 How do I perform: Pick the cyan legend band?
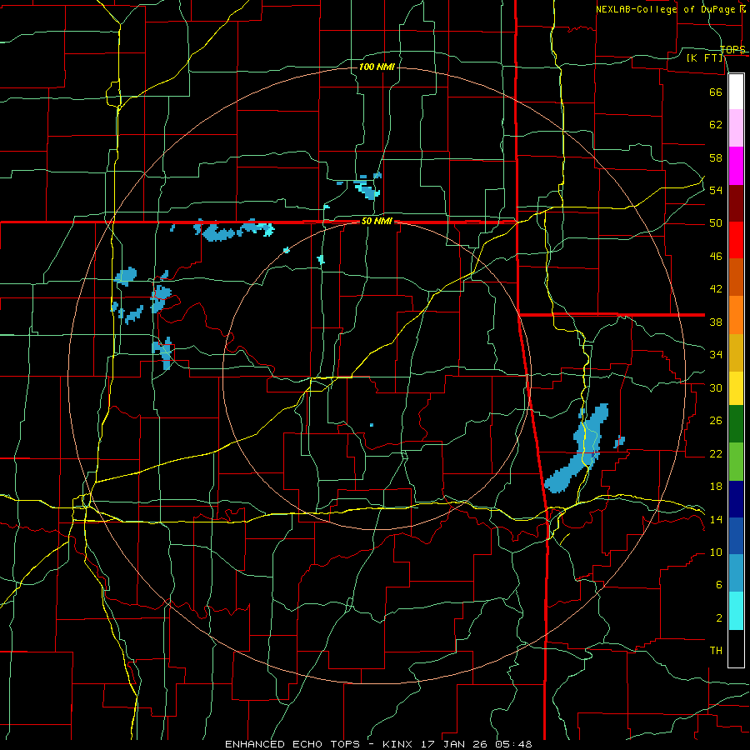coord(736,610)
